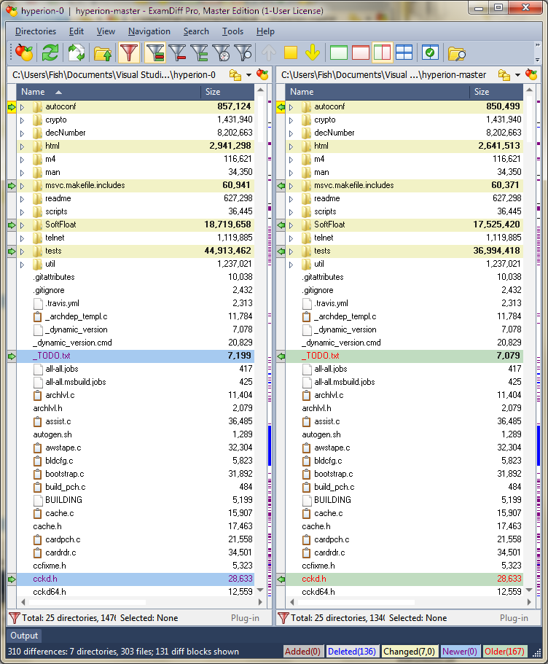The width and height of the screenshot is (548, 664).
Task: Click the Older(167) legend box
Action: pos(504,652)
